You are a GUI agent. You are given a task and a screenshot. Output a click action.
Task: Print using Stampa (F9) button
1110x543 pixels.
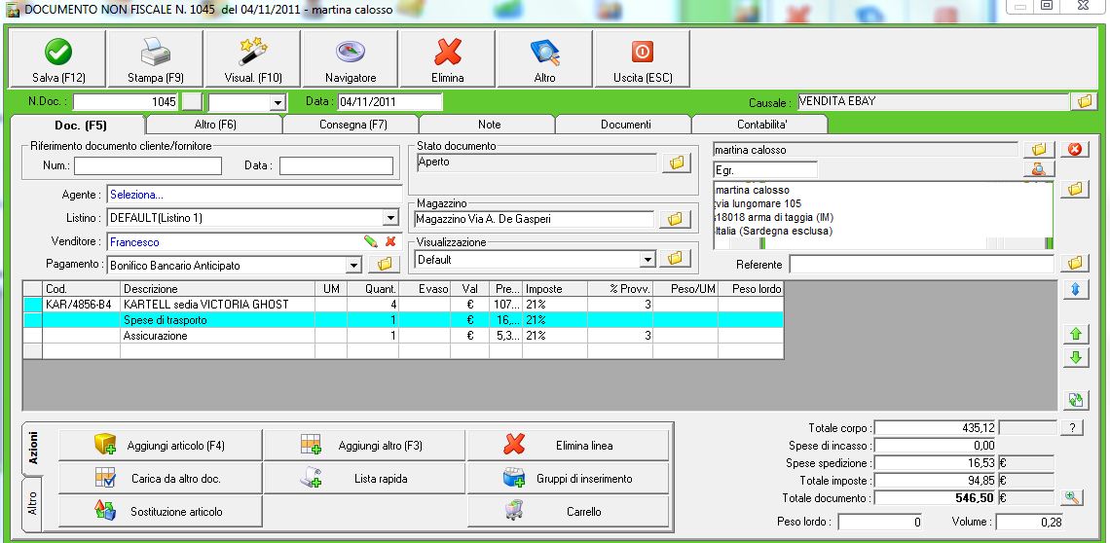pos(156,59)
